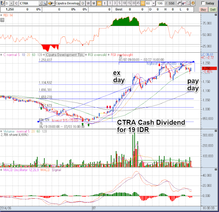The height and width of the screenshot is (212, 219).
Task: Toggle the Ciputra Development Tbk legend marker
Action: (x=44, y=55)
